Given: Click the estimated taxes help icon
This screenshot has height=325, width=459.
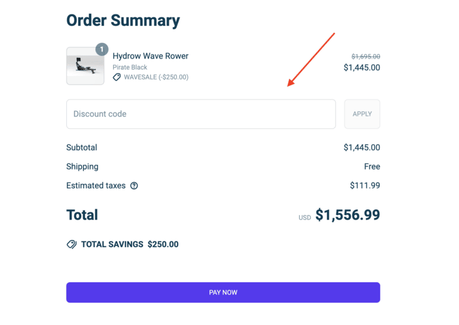Looking at the screenshot, I should pos(134,185).
